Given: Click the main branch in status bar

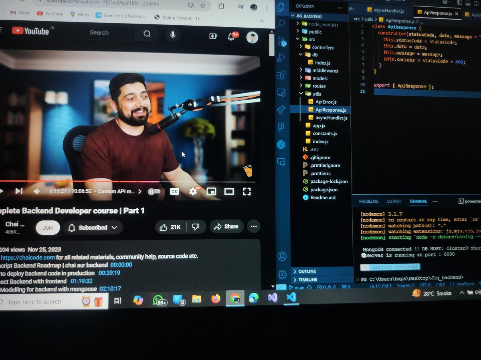Looking at the screenshot, I should [297, 287].
